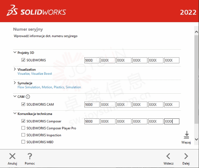
Task: Focus fifth SOLIDWORKS serial number field
Action: click(x=156, y=60)
